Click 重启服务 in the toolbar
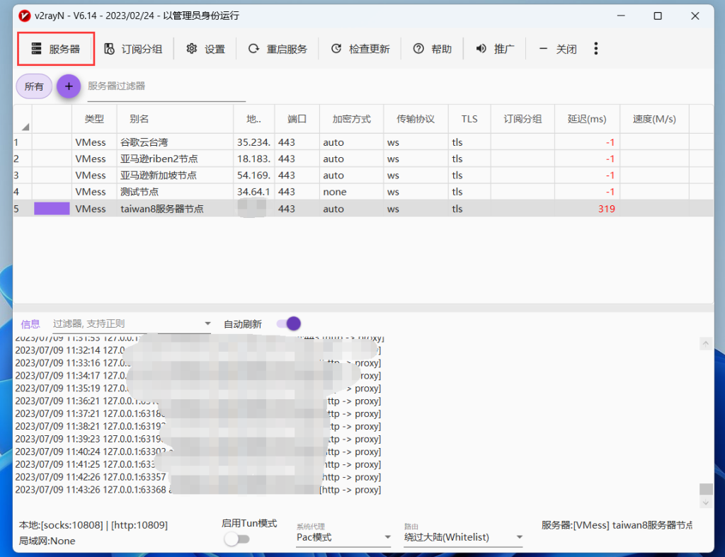Screen dimensions: 725x557 278,49
